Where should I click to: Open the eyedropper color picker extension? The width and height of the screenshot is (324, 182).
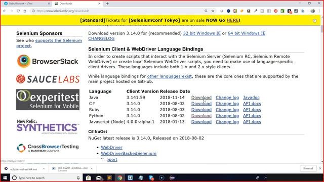tap(256, 11)
